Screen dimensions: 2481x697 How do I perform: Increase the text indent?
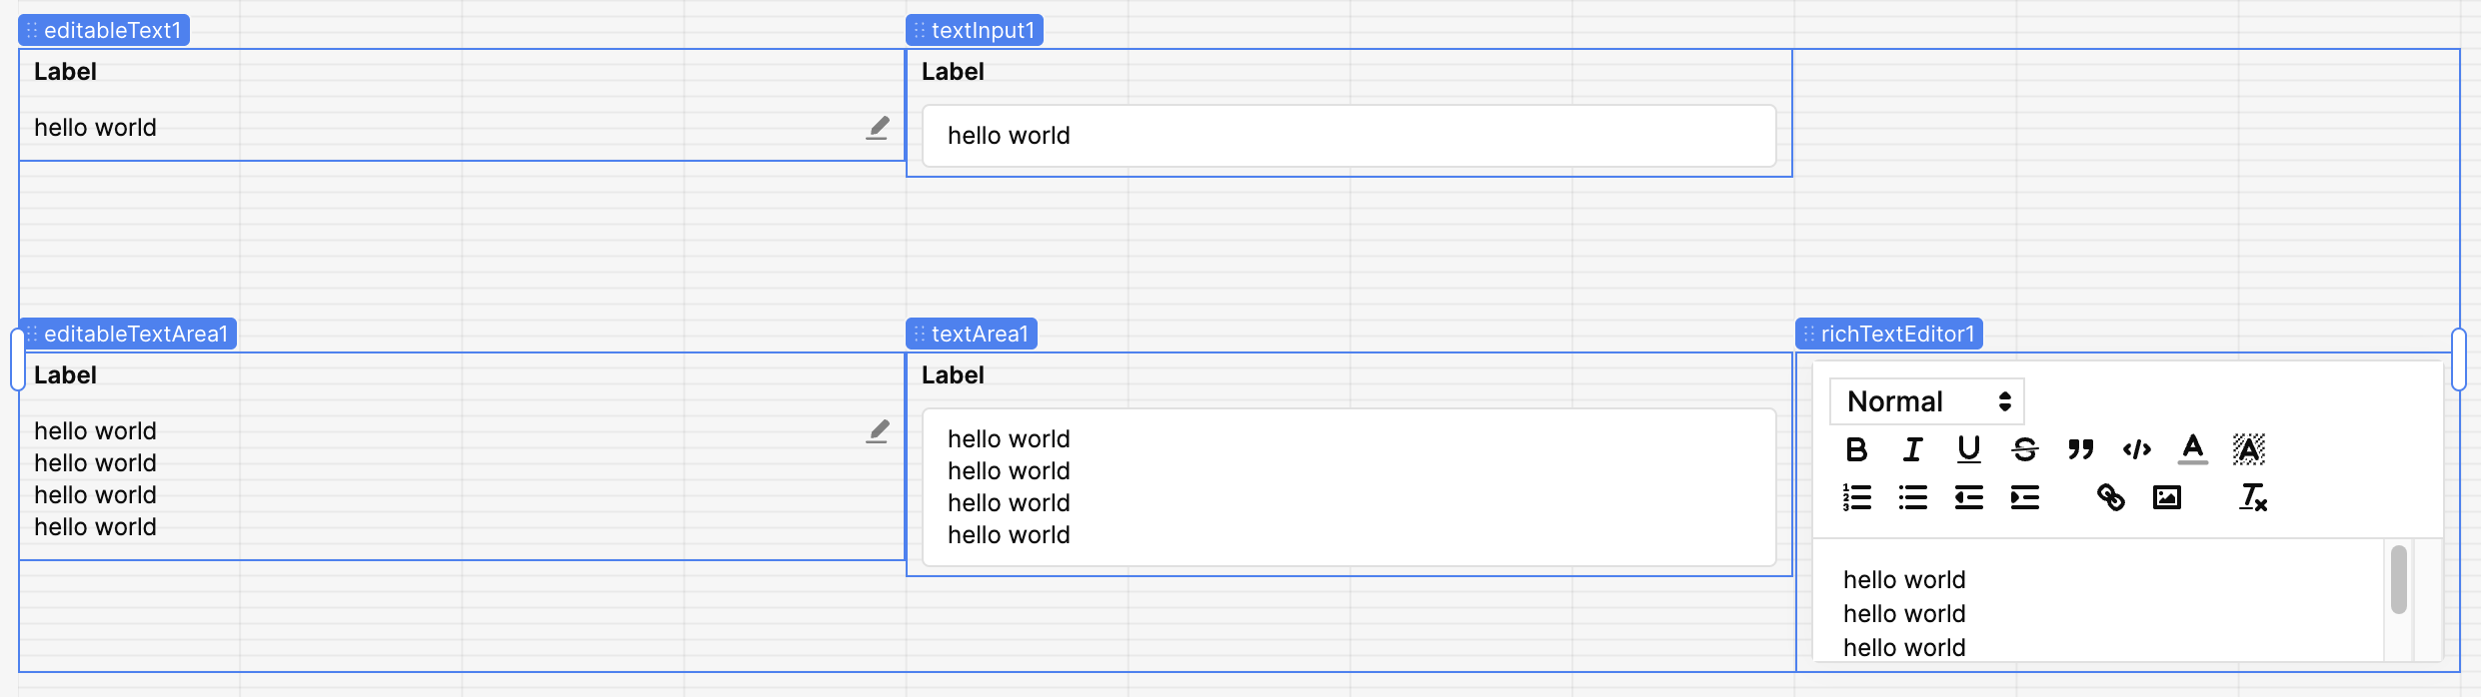pos(2024,497)
